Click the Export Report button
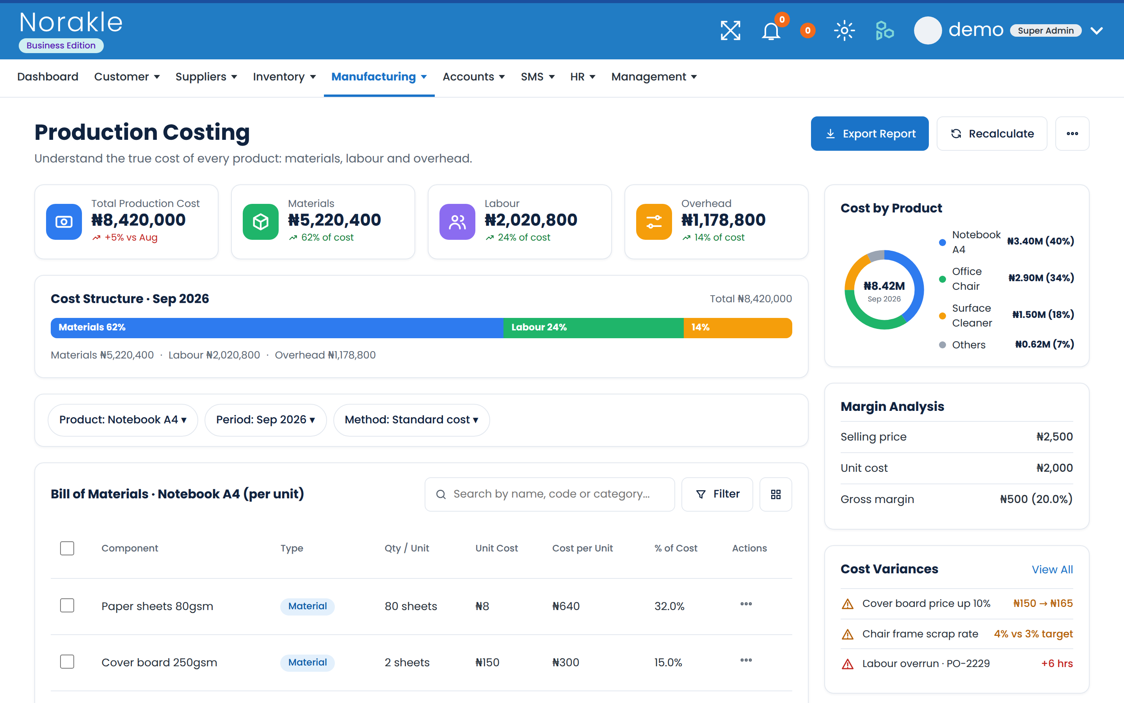The height and width of the screenshot is (703, 1124). [870, 134]
